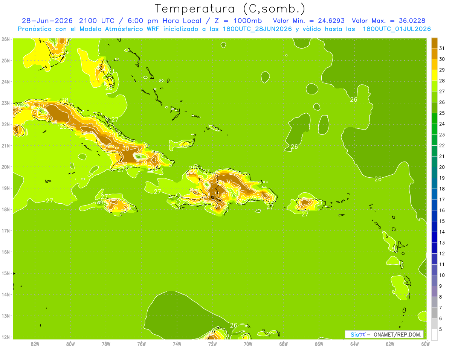Viewport: 452px width, 349px height.
Task: Click the '82W' longitude axis label
Action: coord(35,344)
